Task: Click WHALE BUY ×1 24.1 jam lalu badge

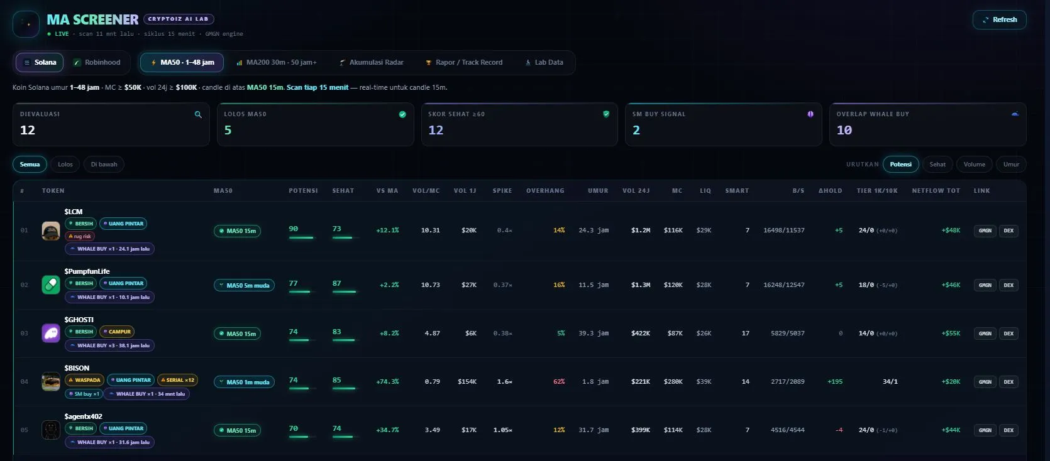Action: click(x=109, y=249)
